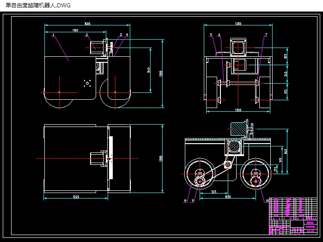Select the 1050 wheelbase dimension label

click(x=227, y=197)
